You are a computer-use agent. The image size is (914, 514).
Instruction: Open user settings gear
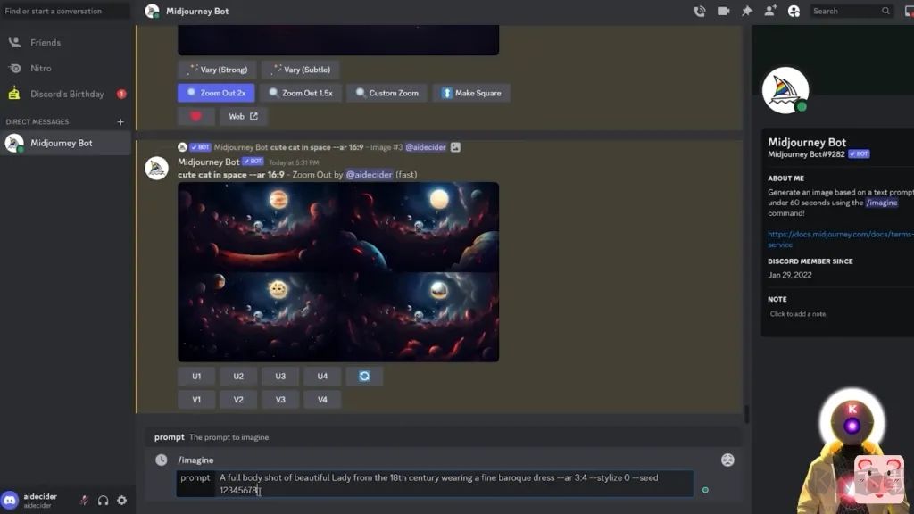click(122, 501)
